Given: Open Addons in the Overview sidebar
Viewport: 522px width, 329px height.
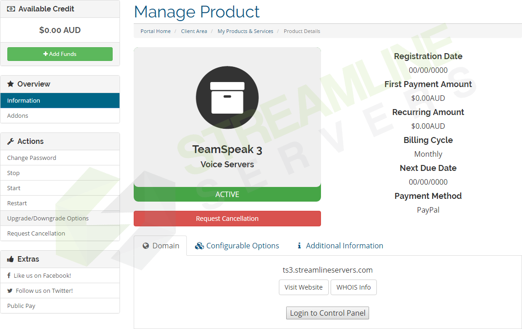Looking at the screenshot, I should pos(18,116).
